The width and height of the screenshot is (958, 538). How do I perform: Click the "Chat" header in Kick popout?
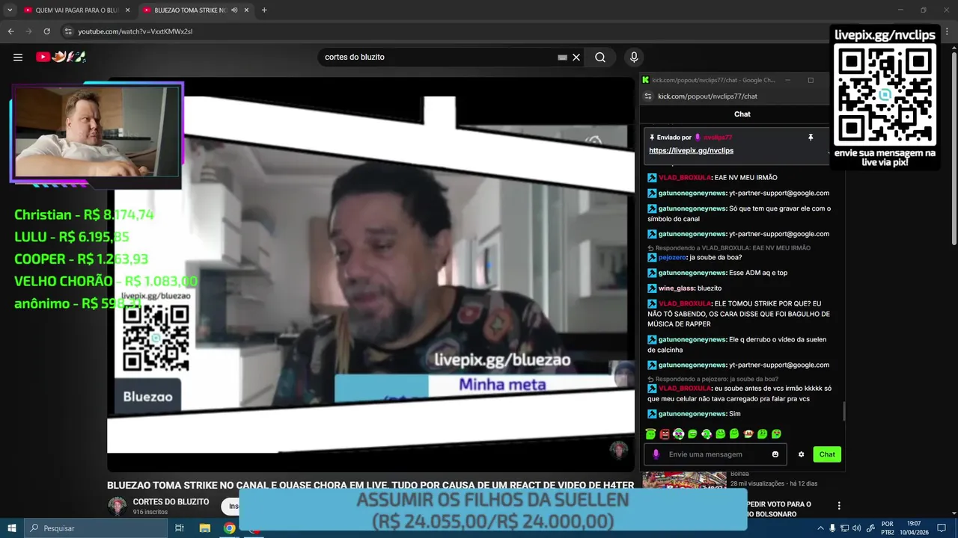tap(742, 114)
